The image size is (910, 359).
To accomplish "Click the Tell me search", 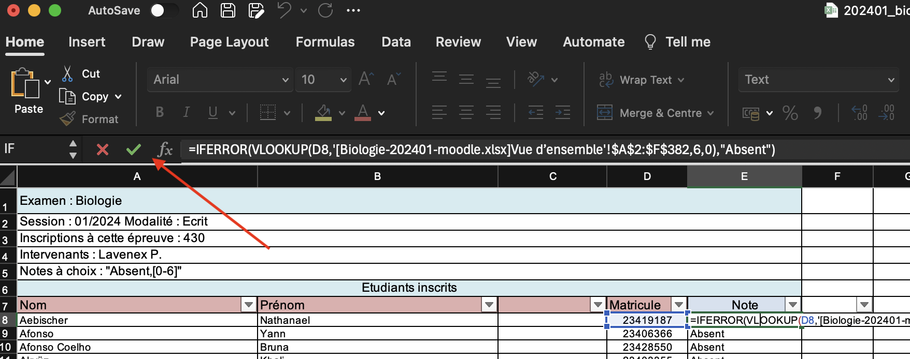I will pos(677,42).
